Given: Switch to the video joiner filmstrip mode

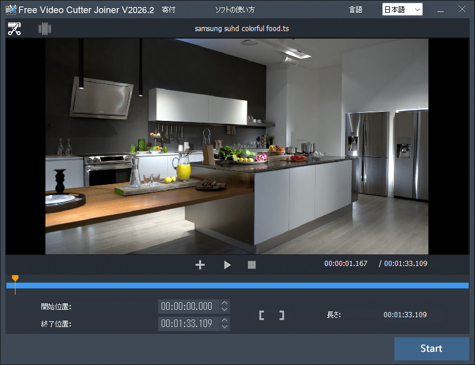Looking at the screenshot, I should click(45, 29).
